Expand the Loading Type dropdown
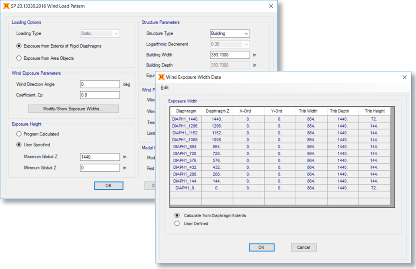 [x=100, y=33]
